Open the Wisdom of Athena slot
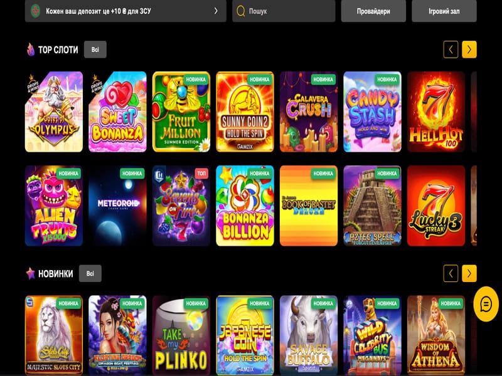The width and height of the screenshot is (502, 376). tap(436, 335)
